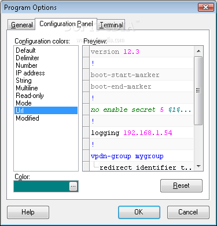Pick Multiline from the colors list
217x226 pixels.
[46, 88]
